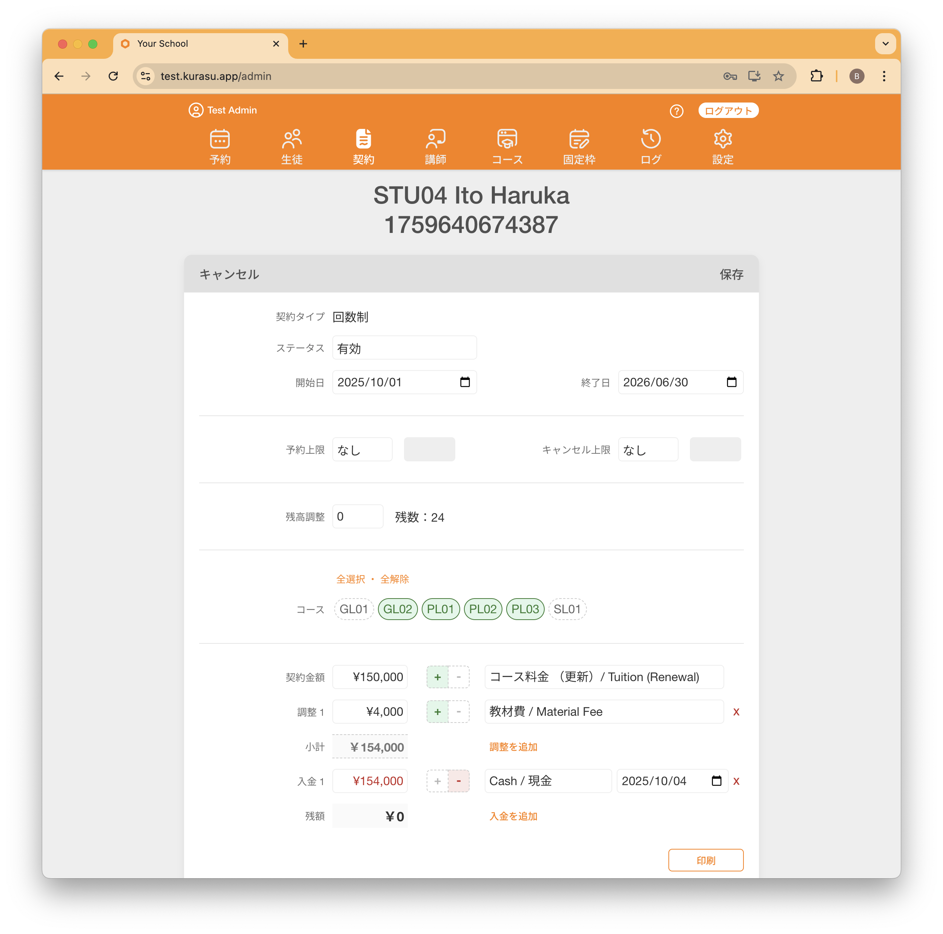The height and width of the screenshot is (934, 943).
Task: Click the 残高調整 input field
Action: [x=357, y=516]
